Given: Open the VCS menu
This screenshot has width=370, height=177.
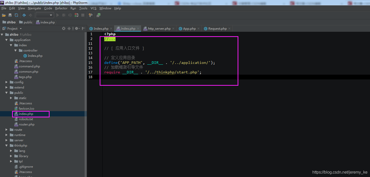Looking at the screenshot, I should click(x=93, y=8).
